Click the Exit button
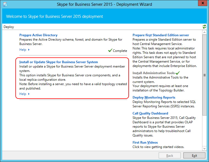The image size is (209, 162). [x=194, y=155]
